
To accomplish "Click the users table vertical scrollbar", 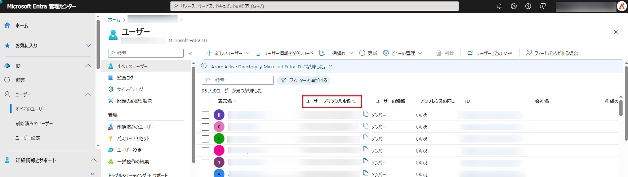I will [x=621, y=108].
